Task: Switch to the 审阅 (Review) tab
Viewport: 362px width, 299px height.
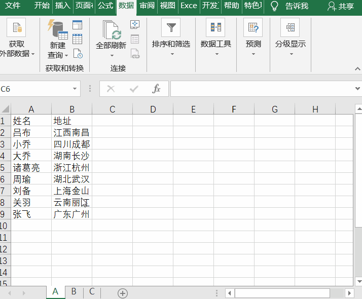Action: (147, 5)
